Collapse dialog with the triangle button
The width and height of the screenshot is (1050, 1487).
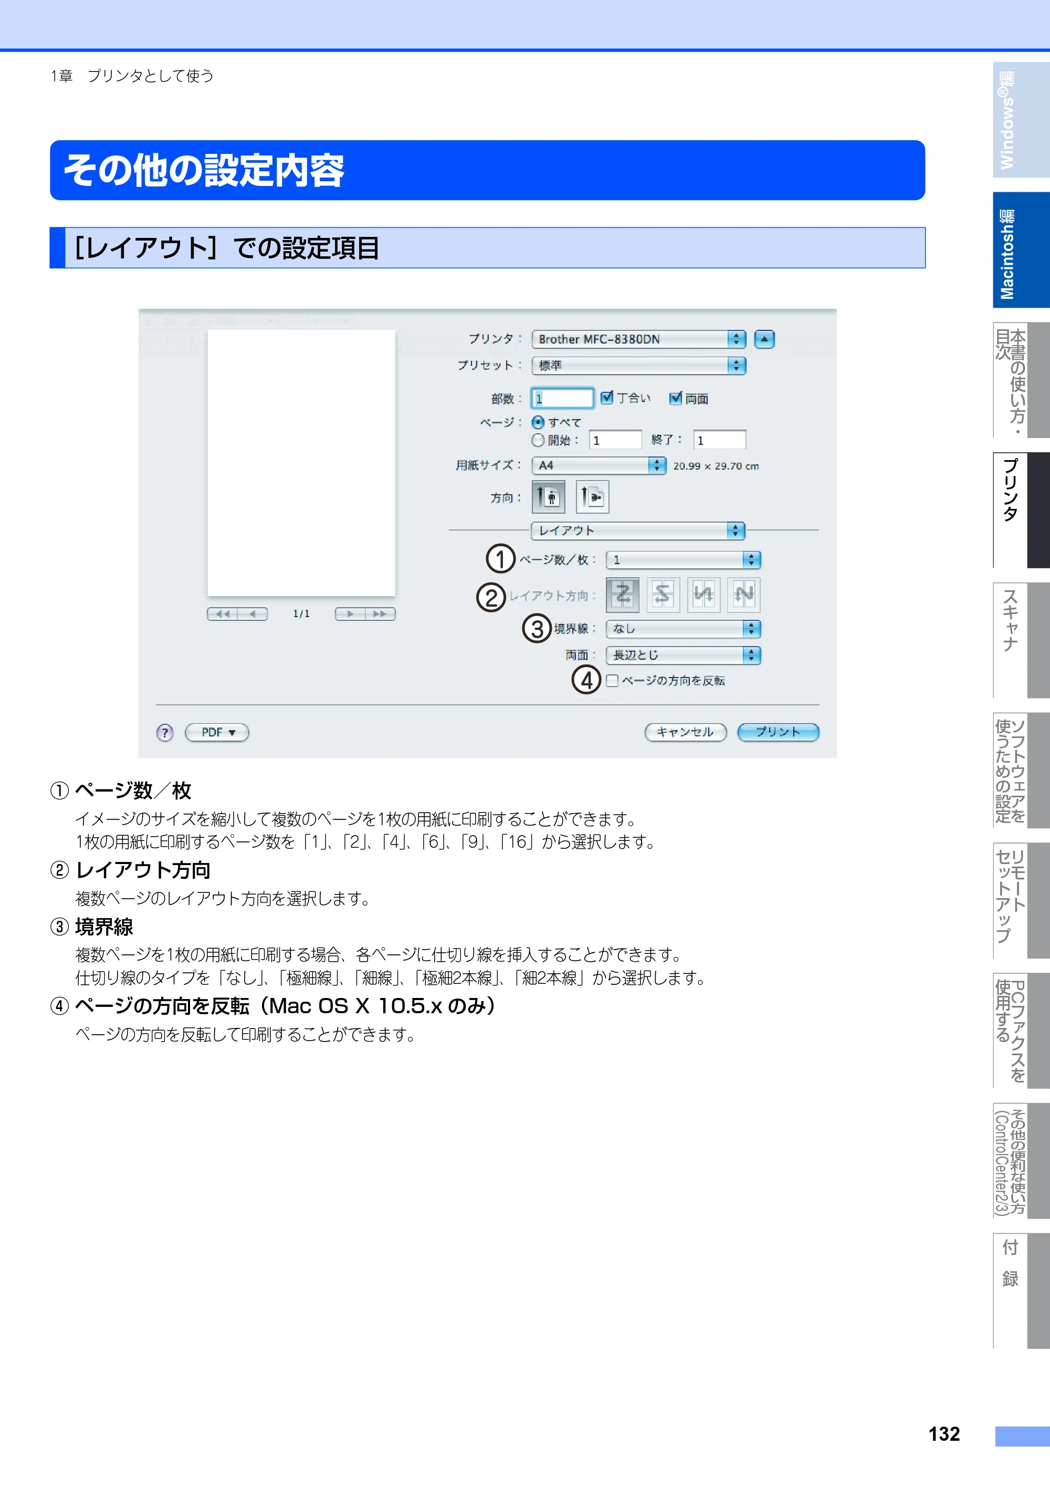764,339
